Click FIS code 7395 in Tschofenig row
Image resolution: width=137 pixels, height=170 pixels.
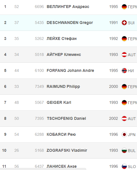39,118
